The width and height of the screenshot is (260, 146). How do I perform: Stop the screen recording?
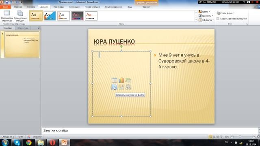pos(257,2)
